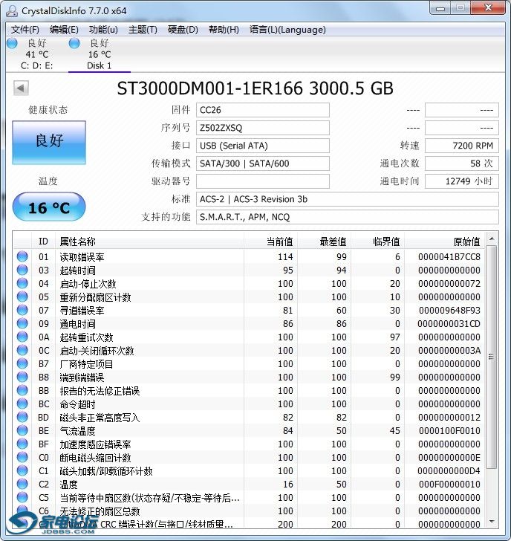Click the 16 °C temperature button

point(49,207)
